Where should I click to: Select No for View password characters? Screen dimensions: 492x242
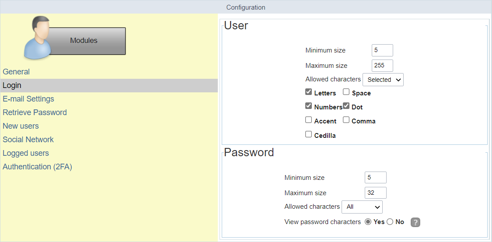coord(390,222)
